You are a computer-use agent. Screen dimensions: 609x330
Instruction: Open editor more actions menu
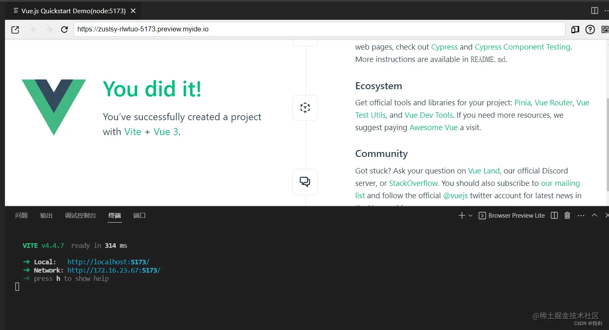tap(607, 11)
